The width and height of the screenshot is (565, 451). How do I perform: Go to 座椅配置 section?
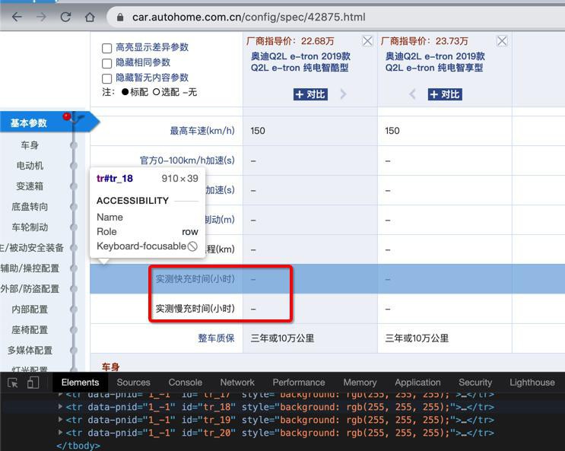click(30, 330)
